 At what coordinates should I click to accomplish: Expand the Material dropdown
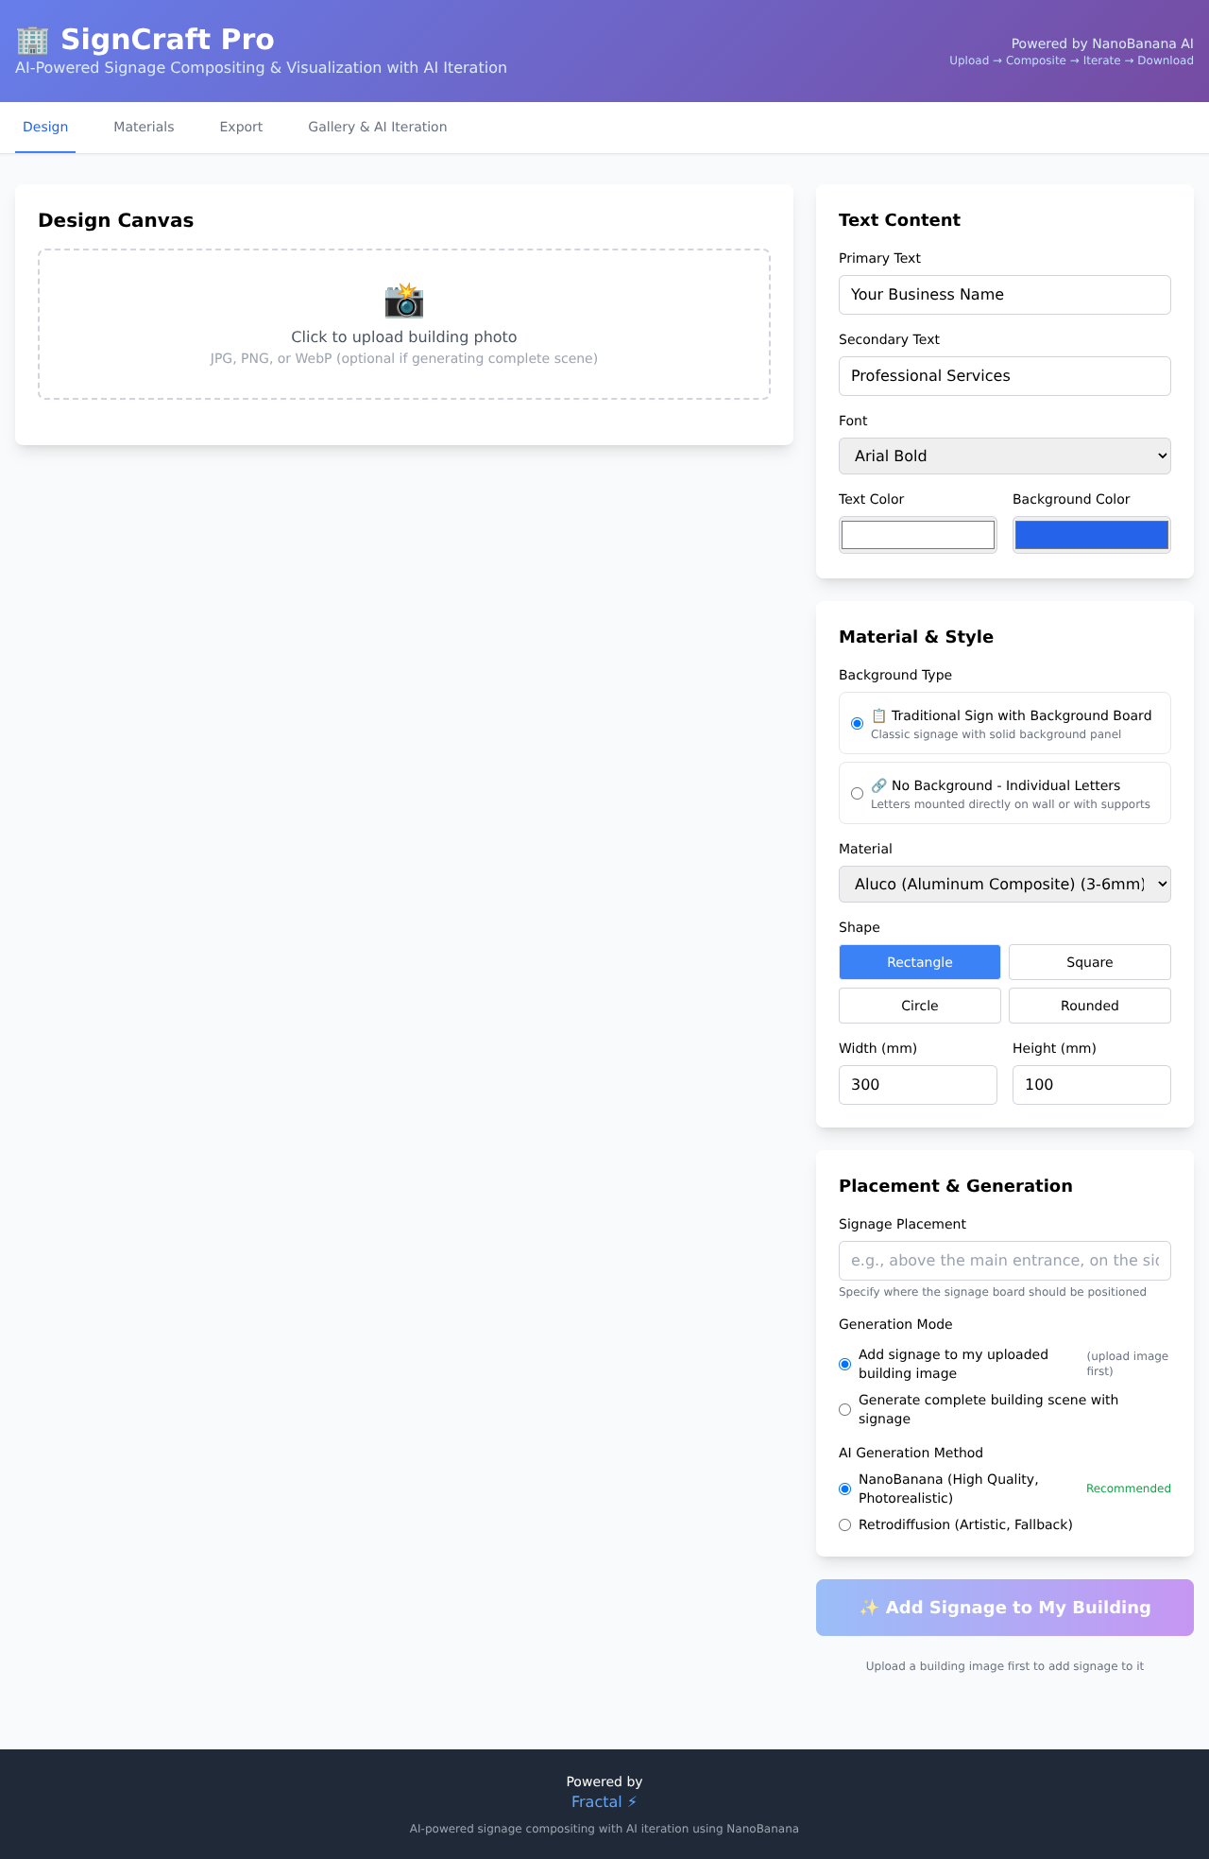1004,884
